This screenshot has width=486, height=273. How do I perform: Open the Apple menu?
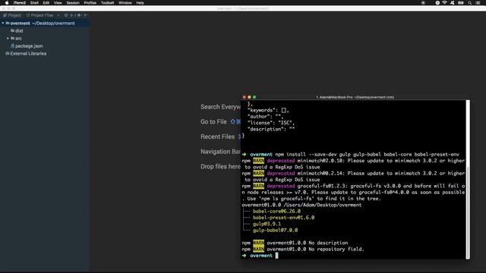(7, 3)
